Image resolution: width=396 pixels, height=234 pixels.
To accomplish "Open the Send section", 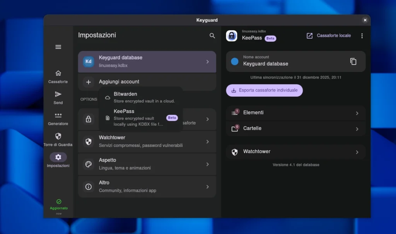I will pos(58,97).
